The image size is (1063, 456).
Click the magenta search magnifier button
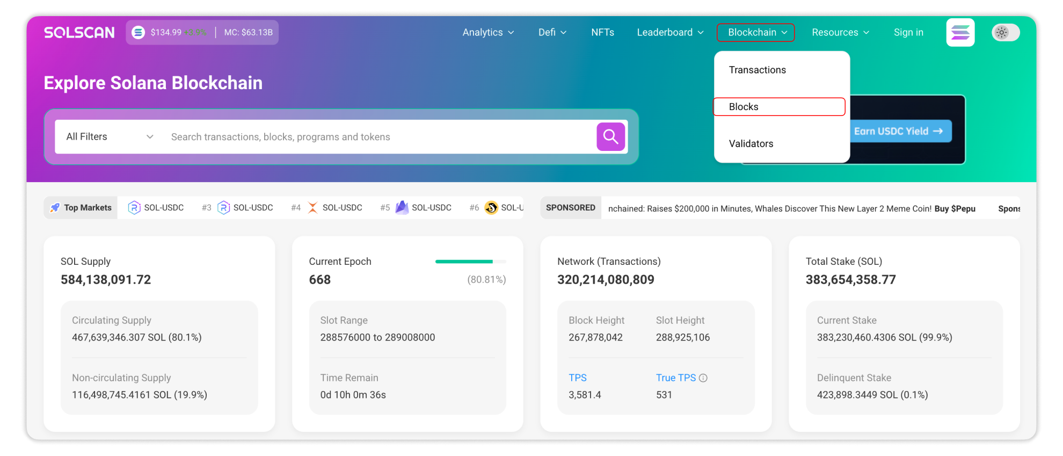click(611, 136)
